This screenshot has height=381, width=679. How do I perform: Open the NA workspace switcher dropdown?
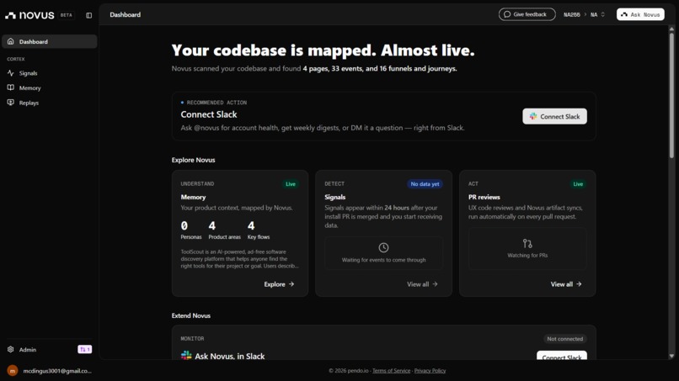tap(597, 14)
